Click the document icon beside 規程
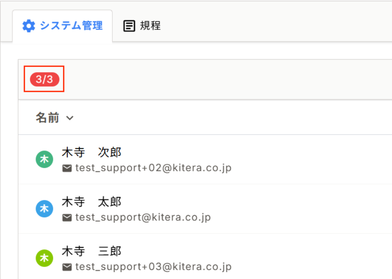392x279 pixels. 129,26
